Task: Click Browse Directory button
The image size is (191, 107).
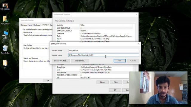Action: pos(61,61)
